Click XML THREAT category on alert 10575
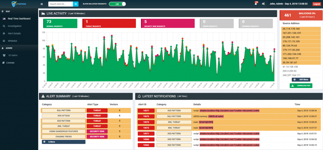Screen dimensions: 323x150 (x=174, y=122)
